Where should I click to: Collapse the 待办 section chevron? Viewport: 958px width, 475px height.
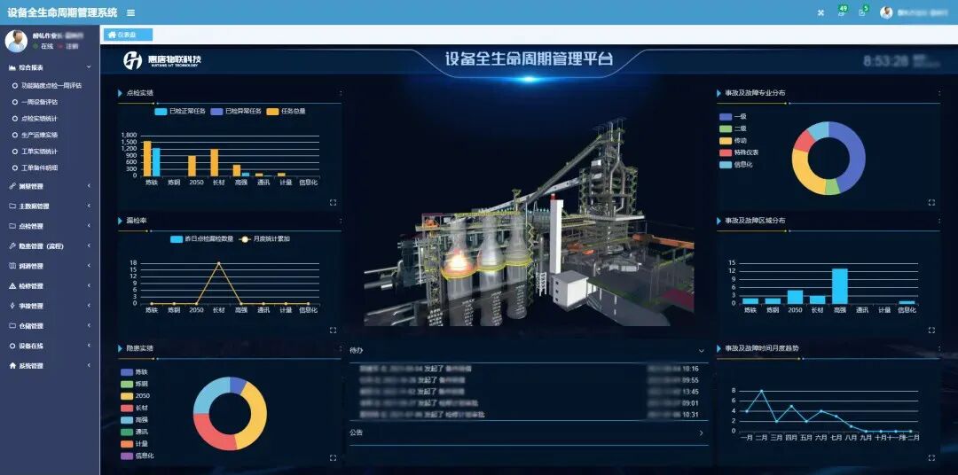click(x=701, y=351)
